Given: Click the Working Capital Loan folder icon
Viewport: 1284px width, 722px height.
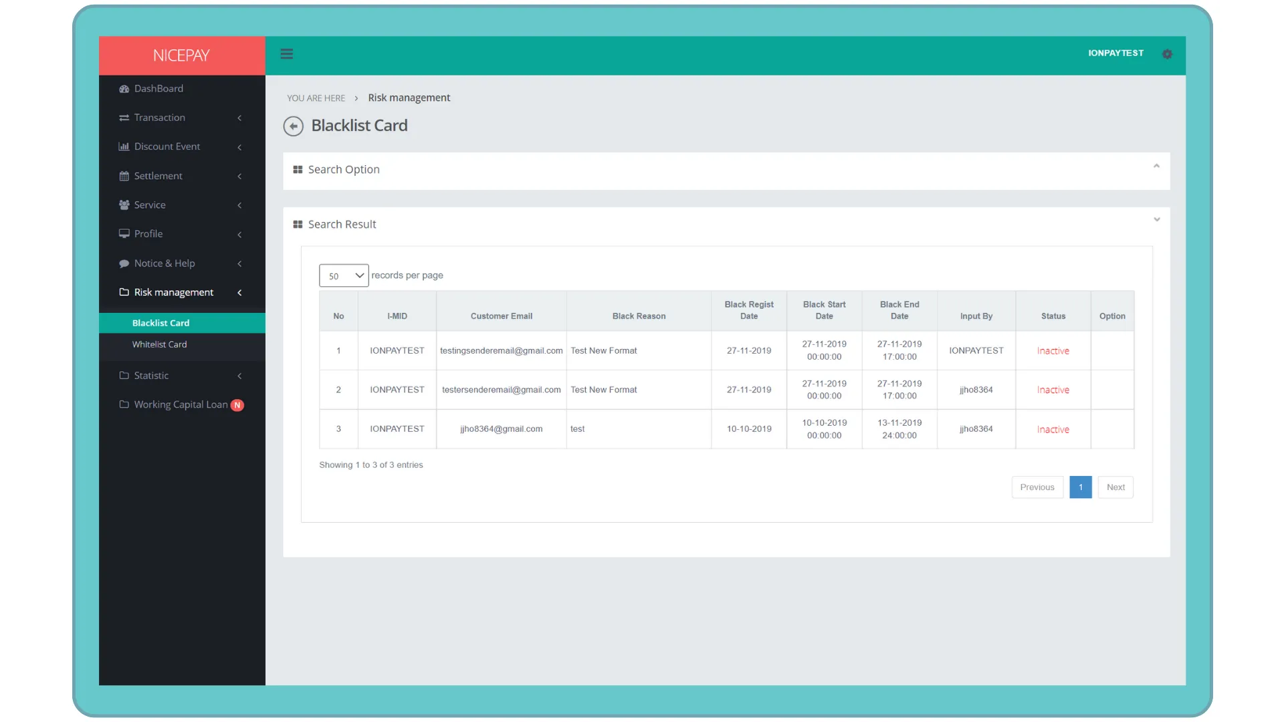Looking at the screenshot, I should point(122,404).
